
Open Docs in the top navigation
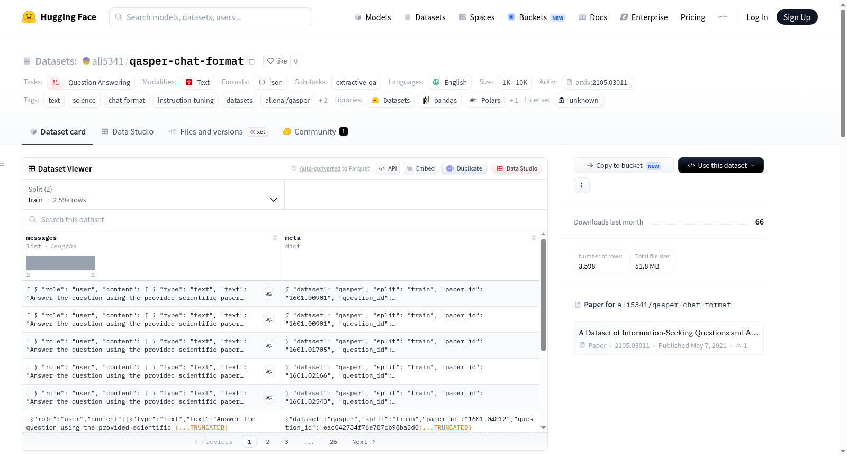(592, 17)
